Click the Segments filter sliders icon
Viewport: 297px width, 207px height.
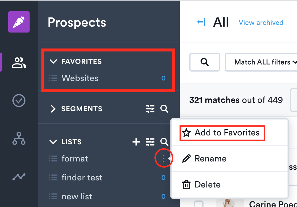pos(150,109)
